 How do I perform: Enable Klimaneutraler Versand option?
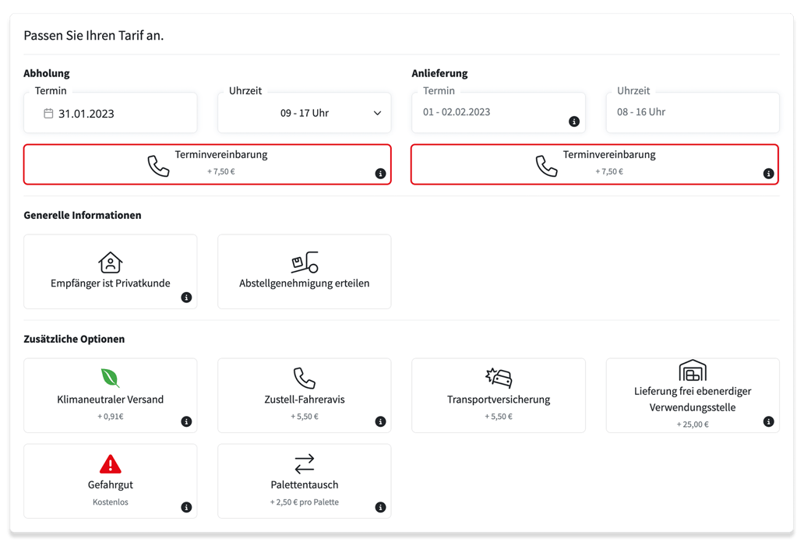111,395
